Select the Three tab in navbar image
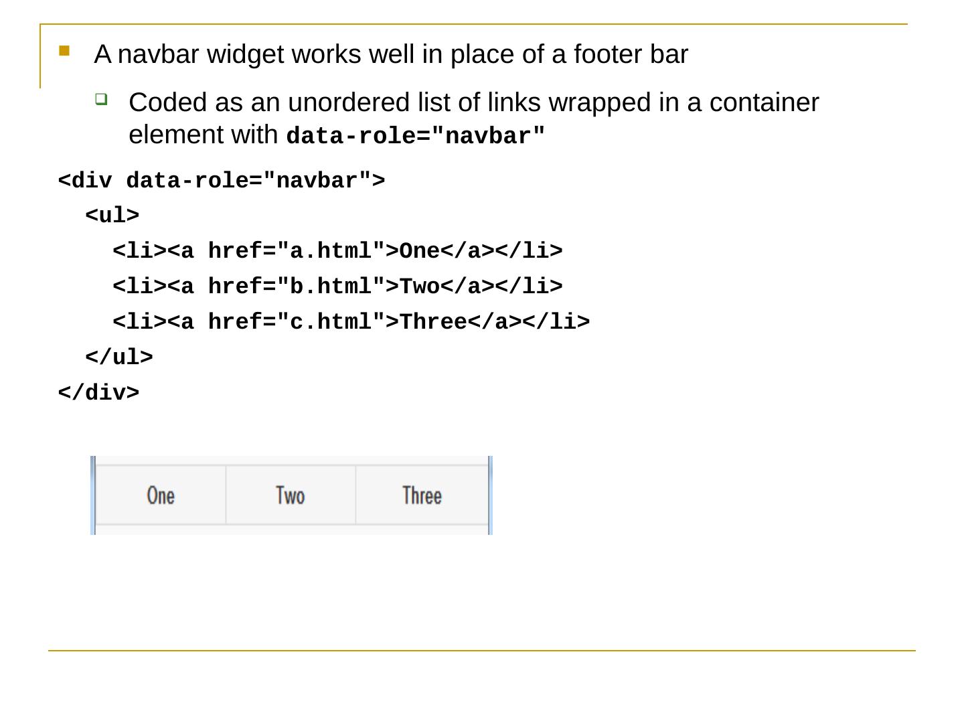964x723 pixels. click(422, 495)
